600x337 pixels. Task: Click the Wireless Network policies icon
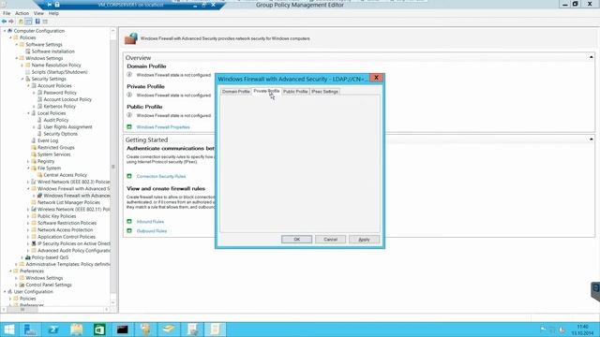tap(34, 210)
